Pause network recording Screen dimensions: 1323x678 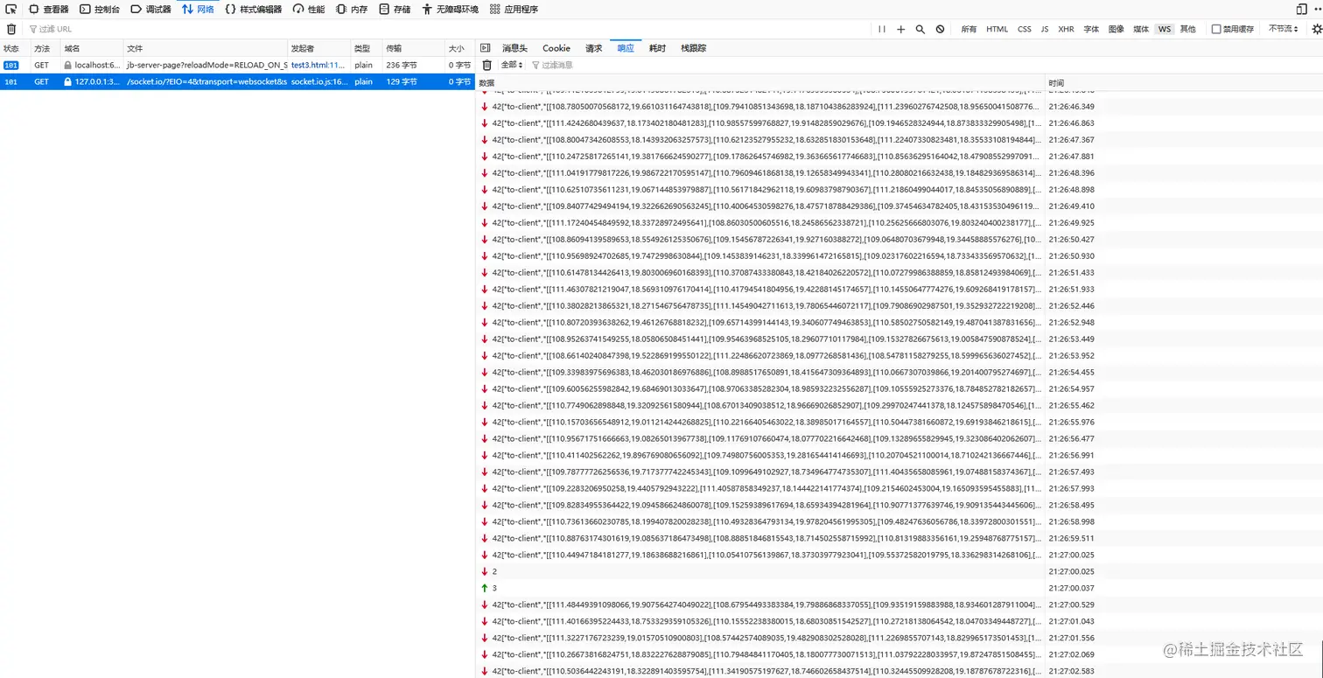point(882,29)
